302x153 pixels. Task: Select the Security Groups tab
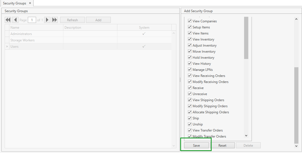tap(14, 3)
